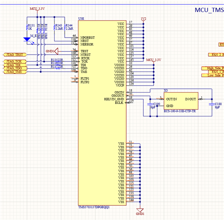Click the JTAG_TMS port
This screenshot has width=224, height=220.
coord(15,72)
